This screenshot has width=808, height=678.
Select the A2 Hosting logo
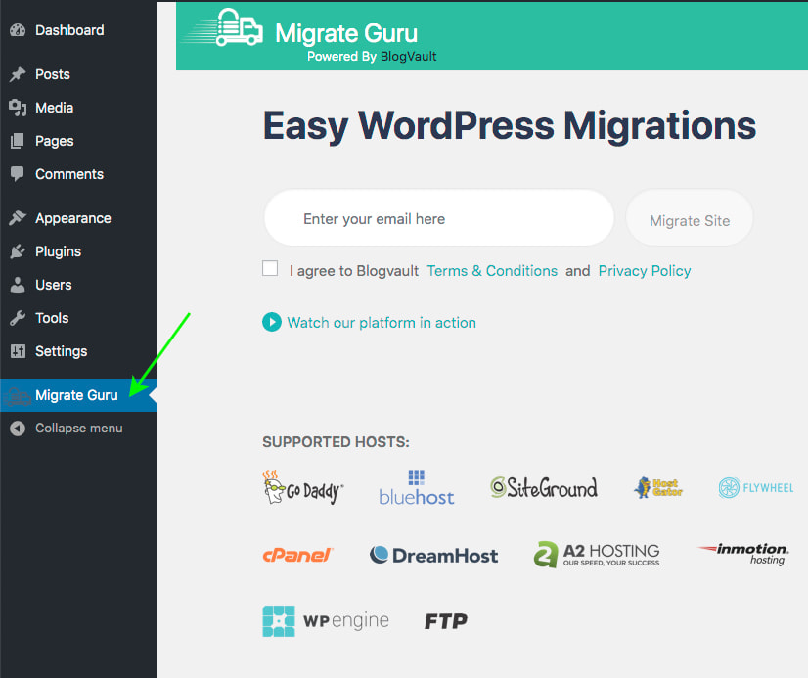tap(597, 555)
